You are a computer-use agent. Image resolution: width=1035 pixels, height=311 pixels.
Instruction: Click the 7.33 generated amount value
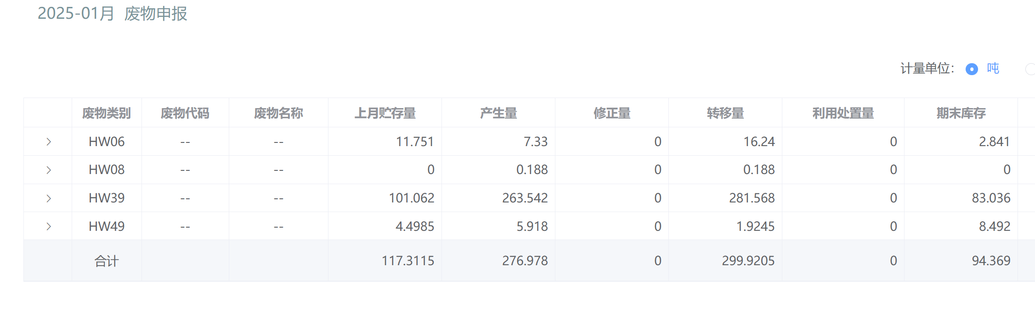(536, 142)
